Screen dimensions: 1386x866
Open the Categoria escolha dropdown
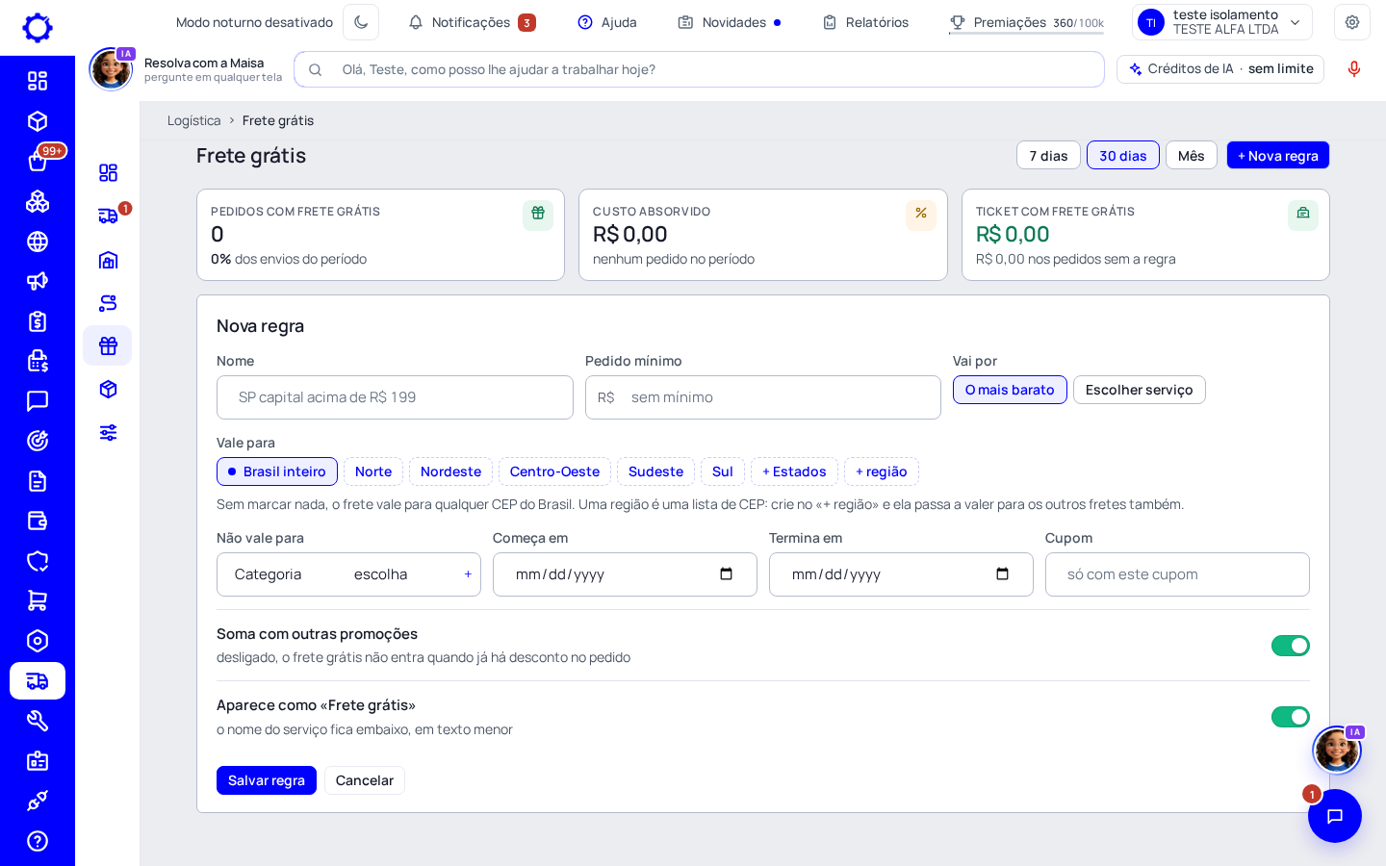click(348, 574)
